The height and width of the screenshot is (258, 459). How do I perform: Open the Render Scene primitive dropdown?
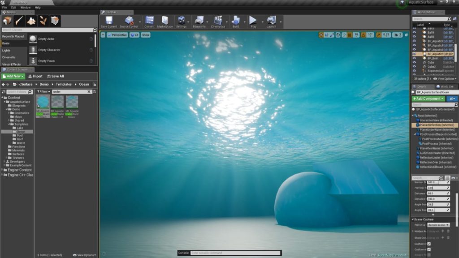coord(438,224)
